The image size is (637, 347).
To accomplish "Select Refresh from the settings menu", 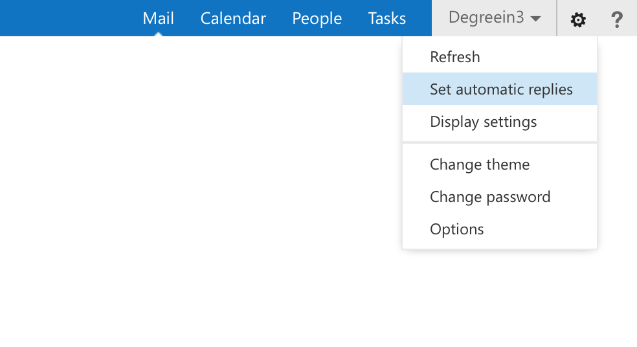I will click(500, 57).
